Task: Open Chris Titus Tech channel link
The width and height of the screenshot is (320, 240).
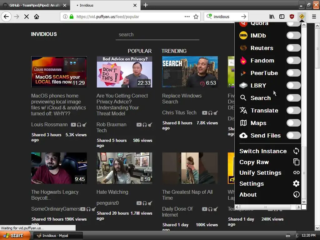Action: point(179,112)
